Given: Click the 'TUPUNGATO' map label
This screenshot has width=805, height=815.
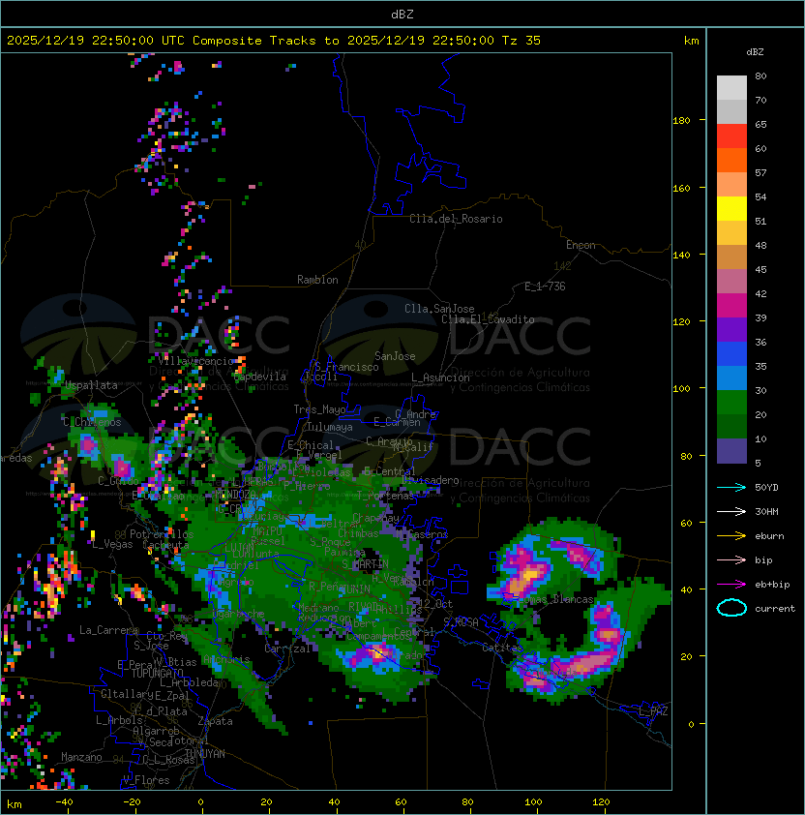Looking at the screenshot, I should click(x=157, y=674).
